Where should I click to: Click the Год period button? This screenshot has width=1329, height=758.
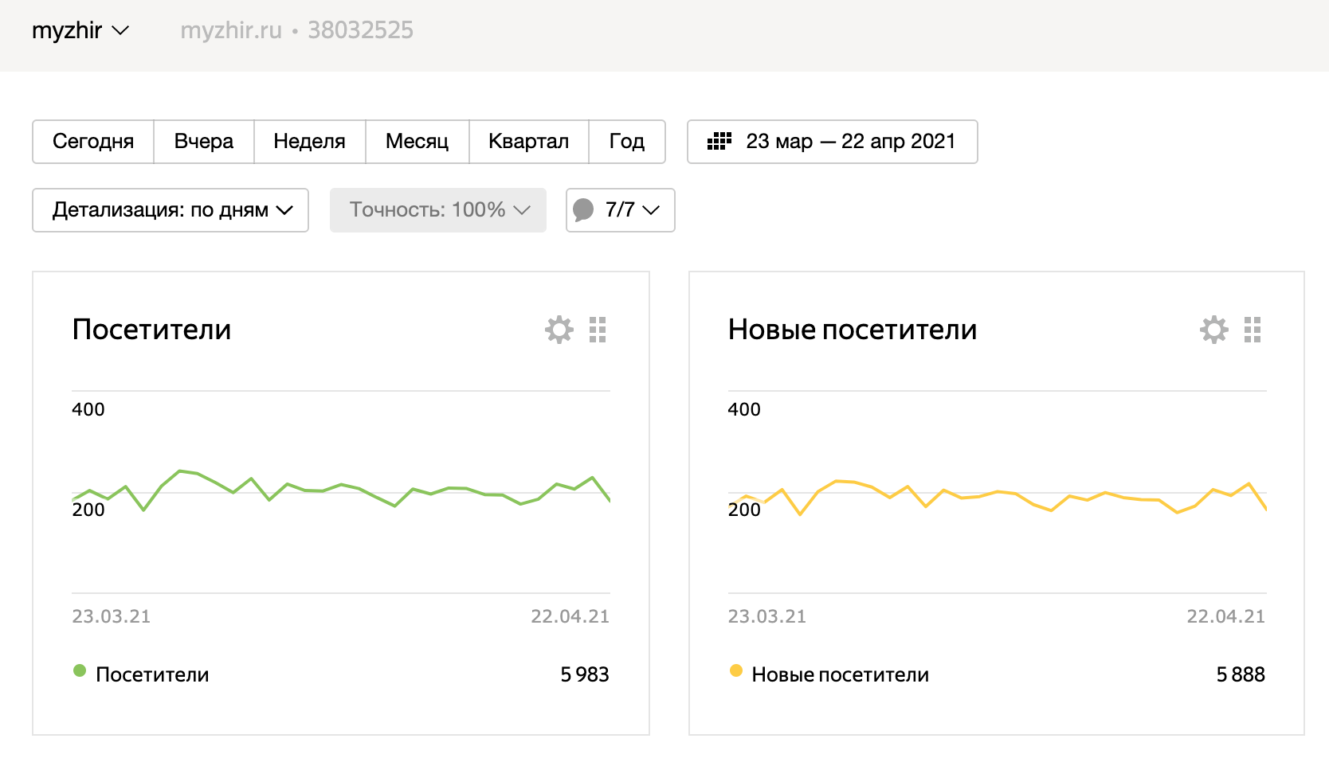(626, 142)
